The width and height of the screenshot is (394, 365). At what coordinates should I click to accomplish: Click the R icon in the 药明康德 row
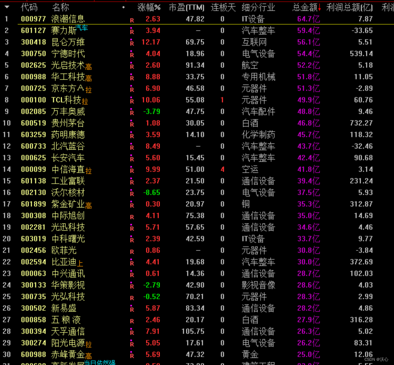pyautogui.click(x=132, y=135)
